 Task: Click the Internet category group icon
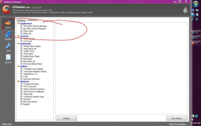18,36
